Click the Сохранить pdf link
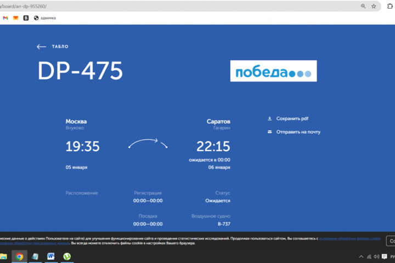The image size is (395, 263). (x=292, y=118)
